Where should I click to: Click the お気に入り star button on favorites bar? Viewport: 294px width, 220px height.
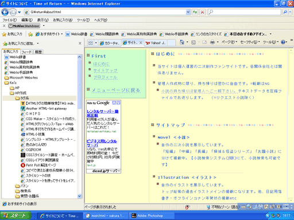tap(12, 34)
